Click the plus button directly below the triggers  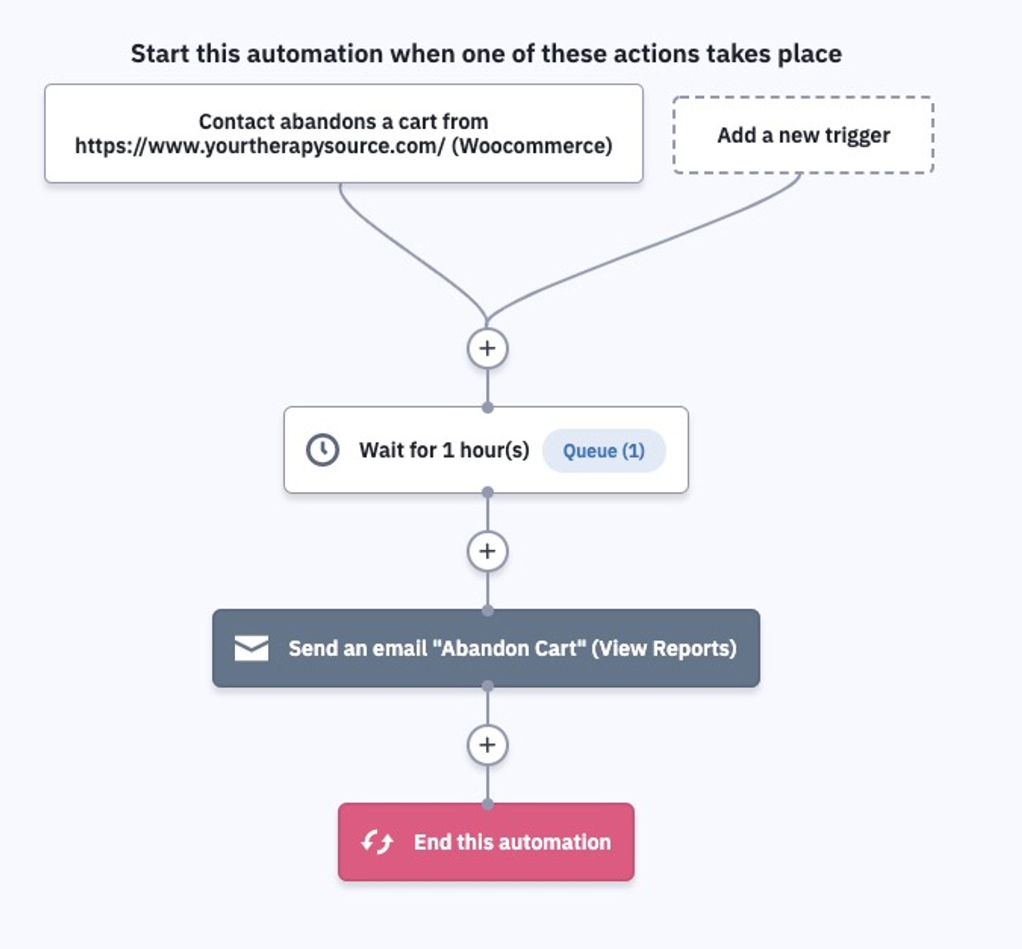click(x=487, y=349)
